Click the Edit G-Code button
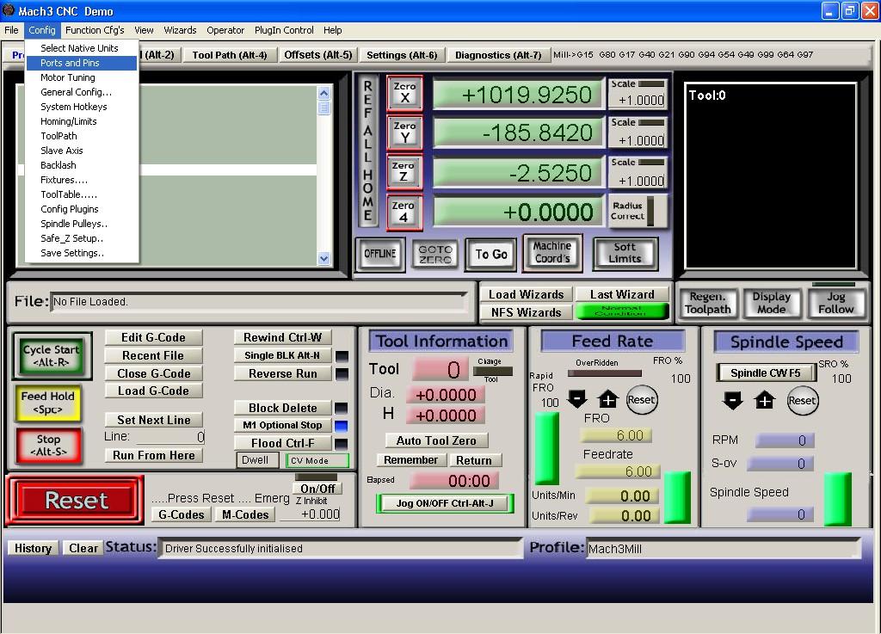Image resolution: width=881 pixels, height=634 pixels. point(153,337)
